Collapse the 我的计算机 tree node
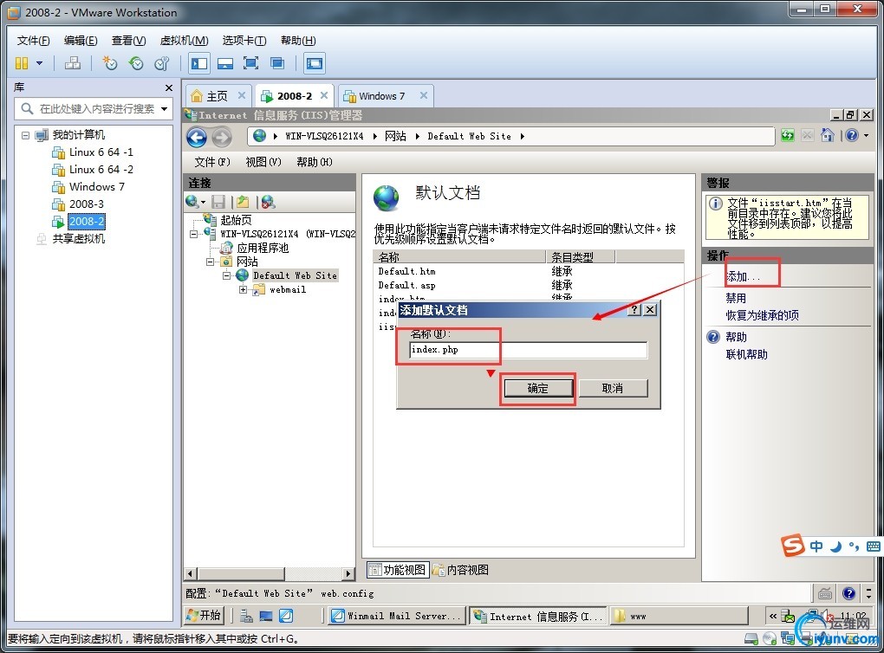 [25, 134]
